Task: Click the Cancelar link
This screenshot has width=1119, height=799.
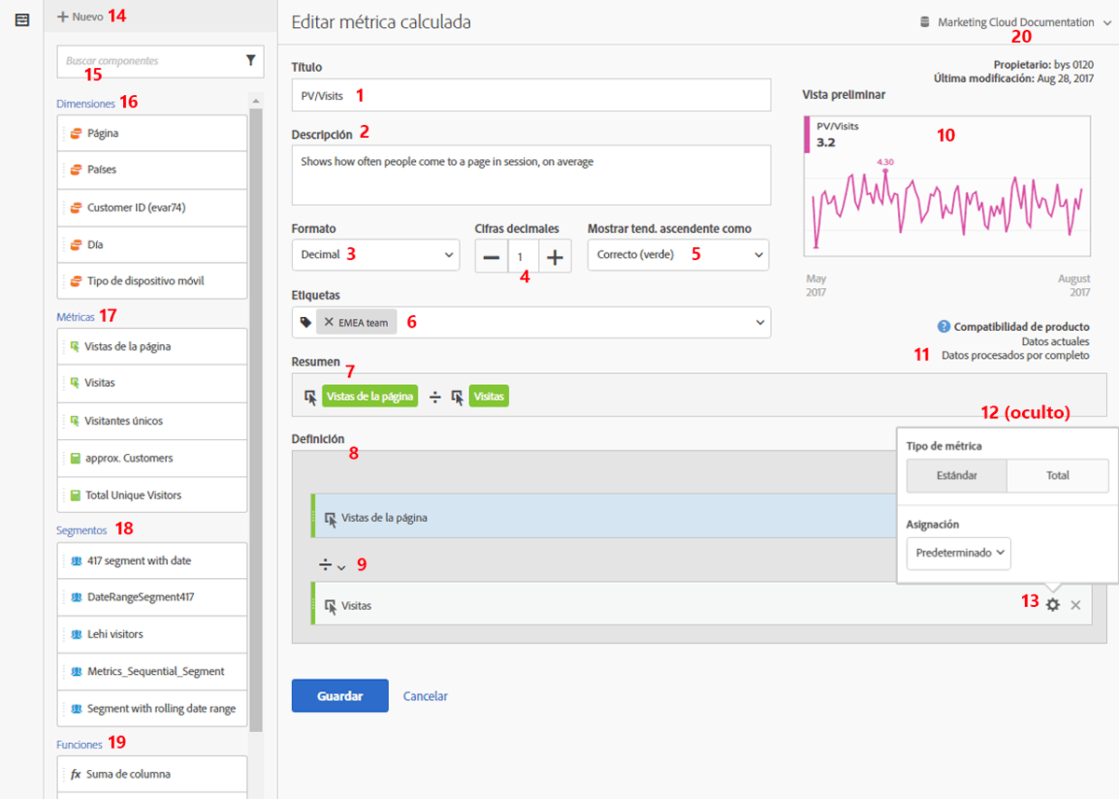Action: point(425,696)
